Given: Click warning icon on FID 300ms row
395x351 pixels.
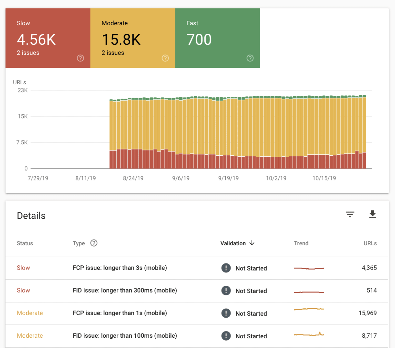Looking at the screenshot, I should [226, 291].
